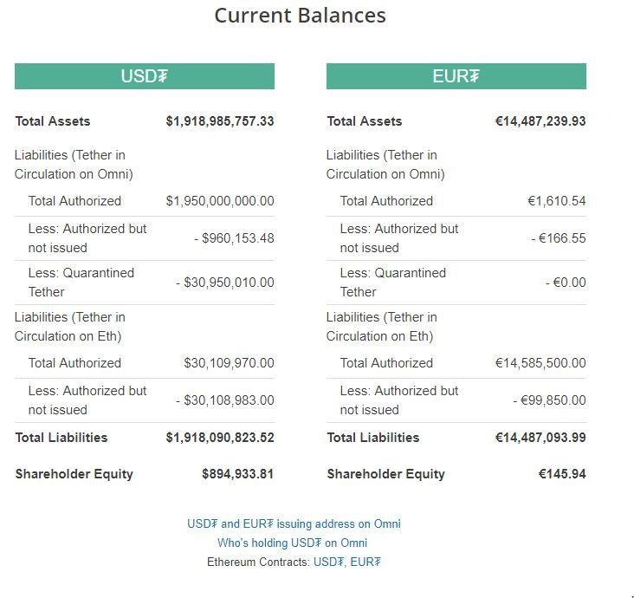Click the USD₮ Total Liabilities amount $1,918,090,823.52

pos(220,438)
